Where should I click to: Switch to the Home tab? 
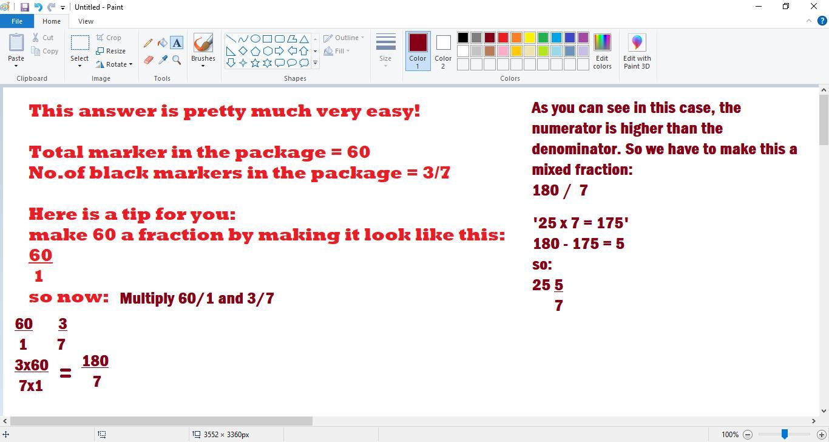pyautogui.click(x=52, y=21)
